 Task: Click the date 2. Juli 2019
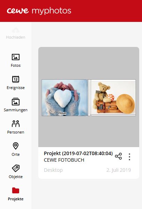119,170
